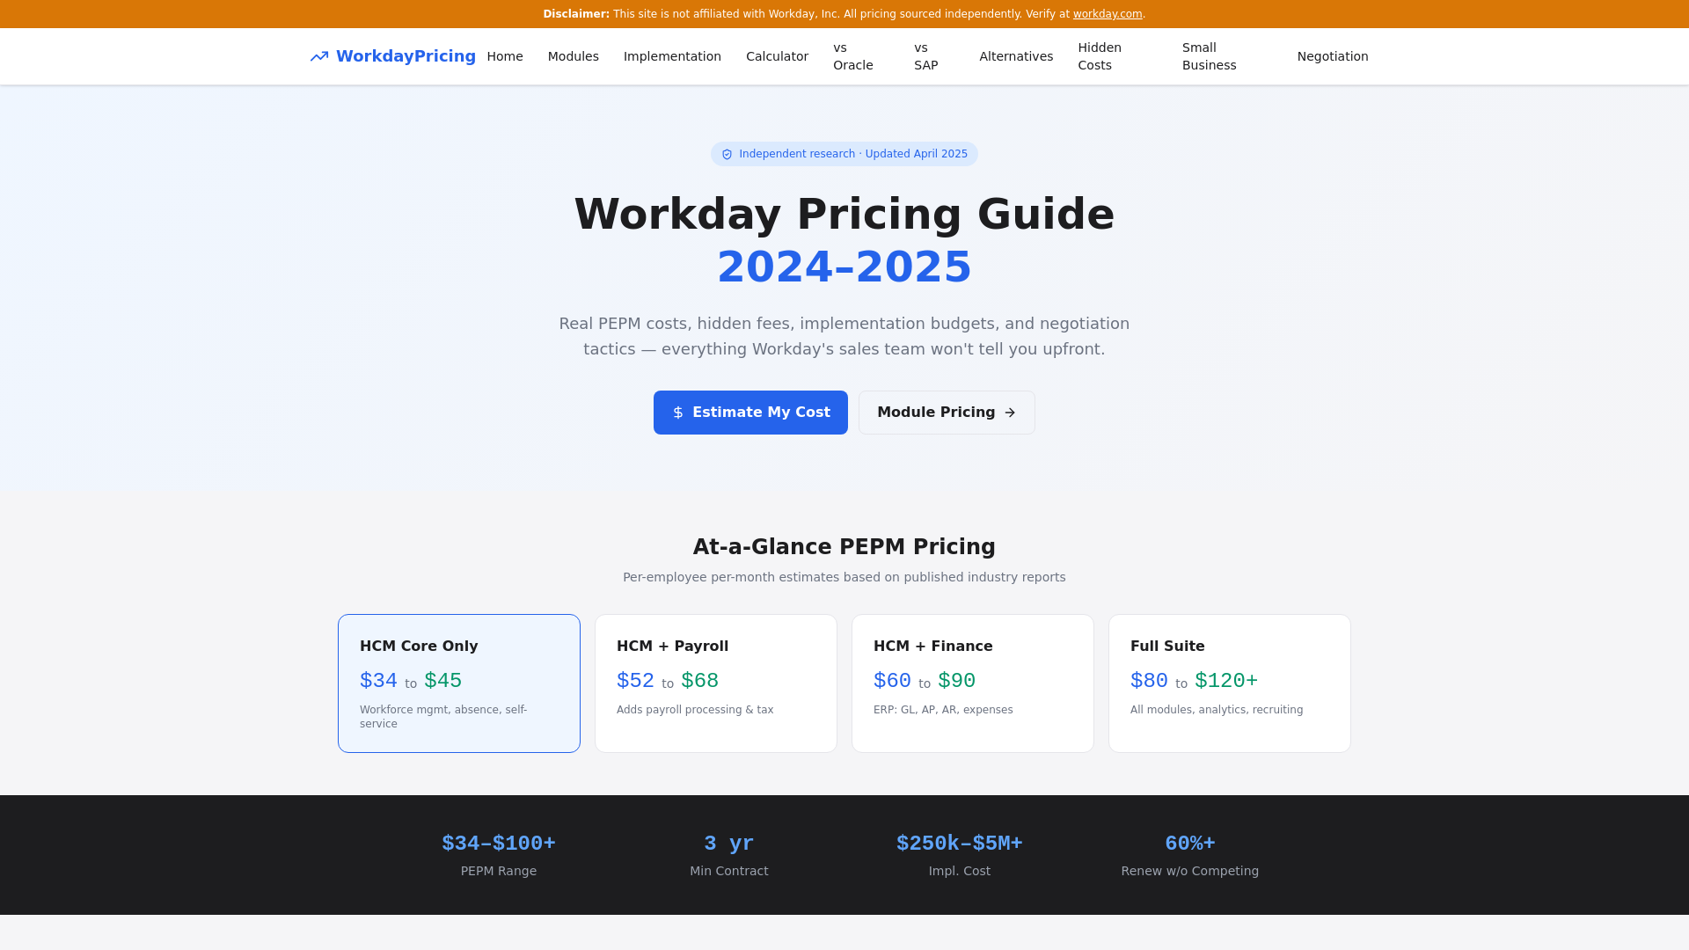Click the 'At-a-Glance PEPM Pricing' heading

[844, 547]
